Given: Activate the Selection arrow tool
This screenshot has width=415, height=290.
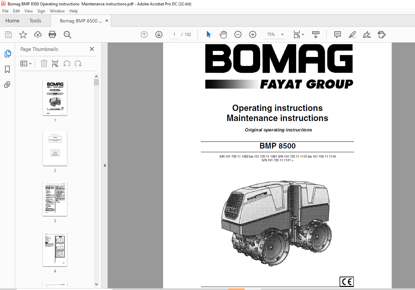Looking at the screenshot, I should [x=209, y=35].
